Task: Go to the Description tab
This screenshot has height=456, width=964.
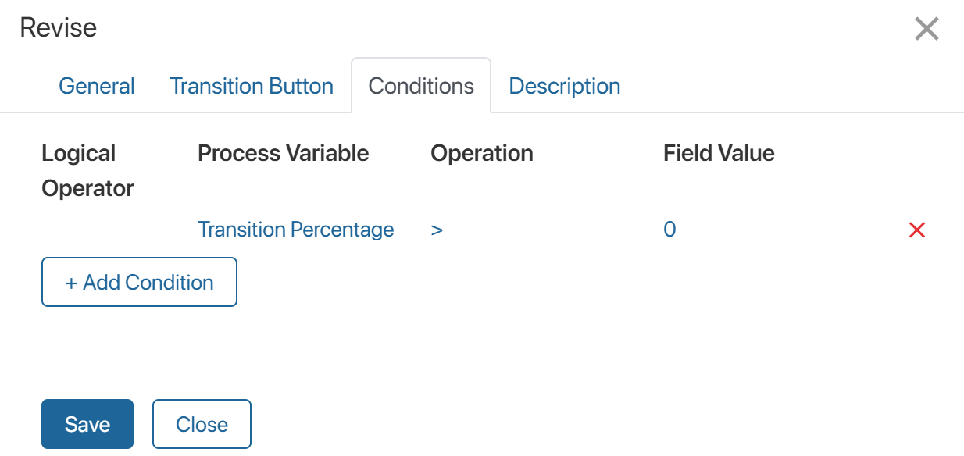Action: pyautogui.click(x=565, y=86)
